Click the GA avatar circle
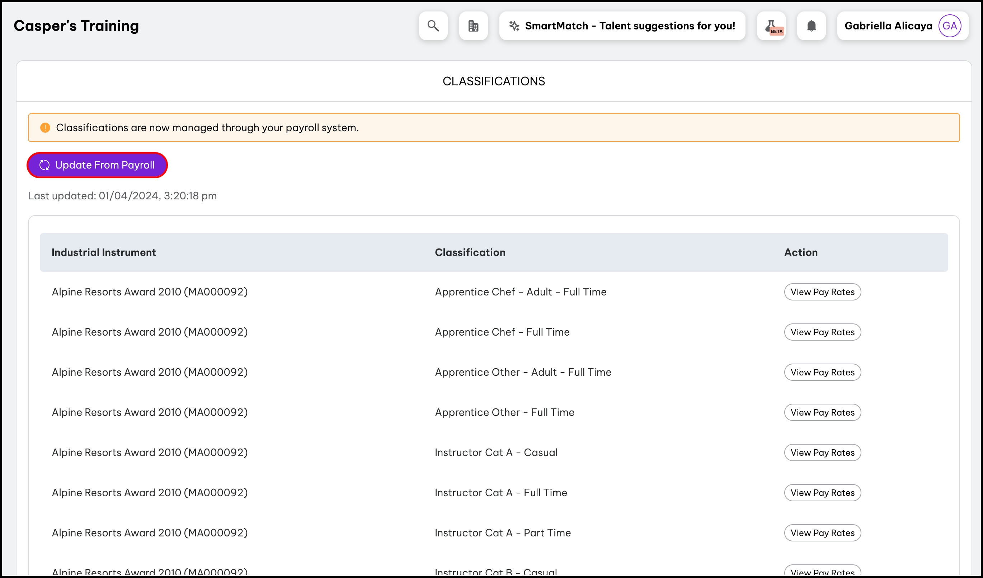The width and height of the screenshot is (983, 578). click(949, 26)
